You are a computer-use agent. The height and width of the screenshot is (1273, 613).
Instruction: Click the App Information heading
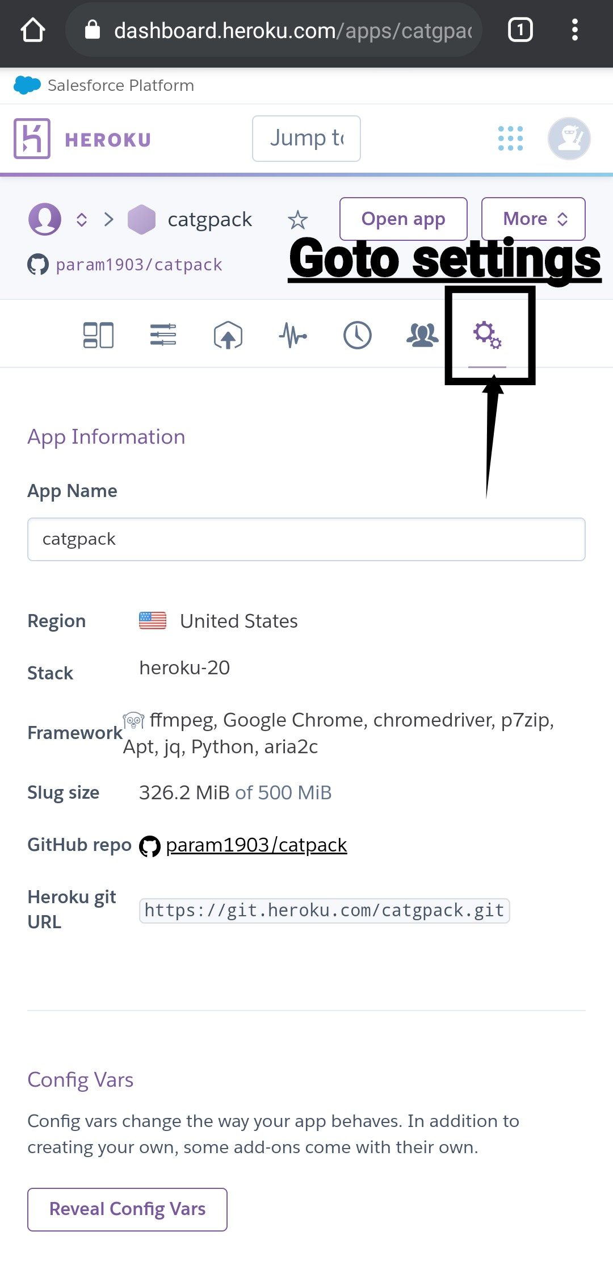(107, 437)
